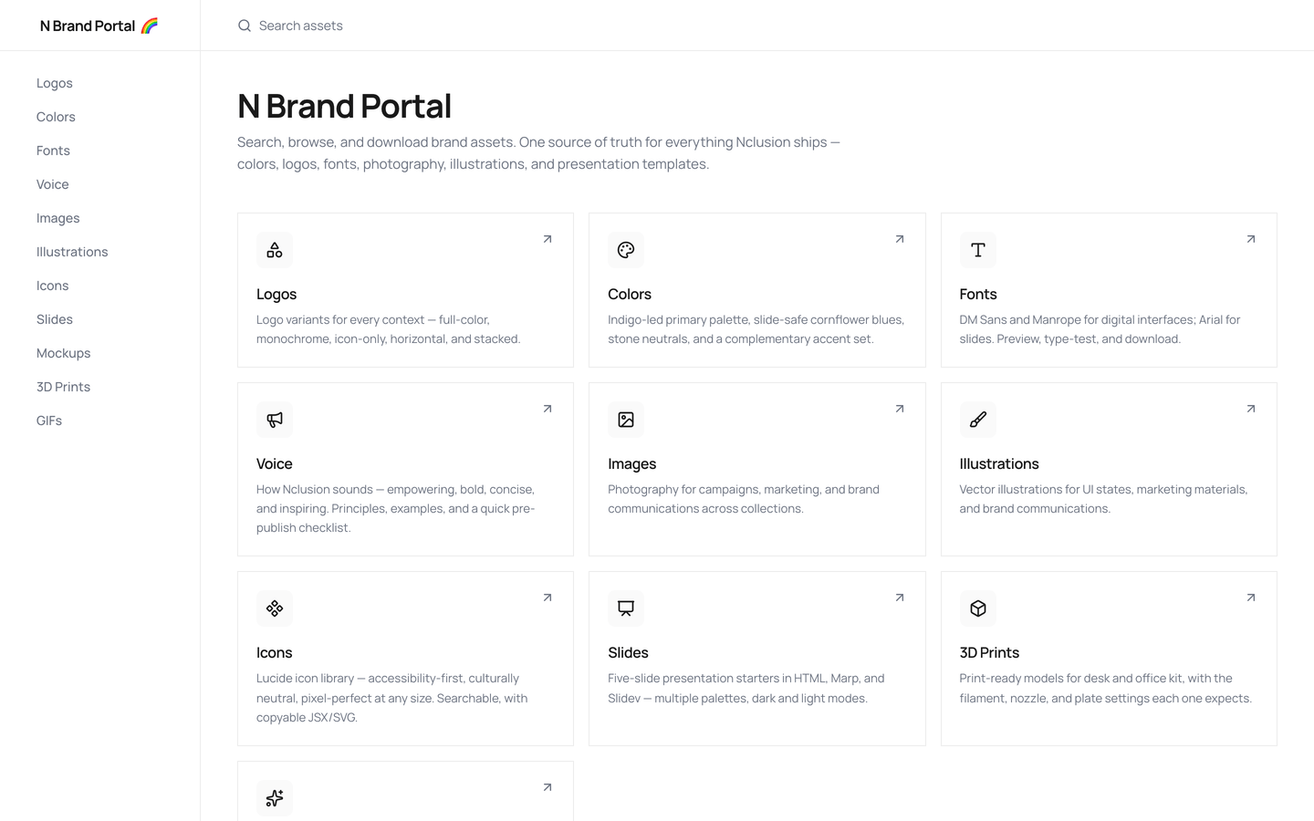The image size is (1314, 821).
Task: Click the arrow icon on 3D Prints card
Action: pos(1251,598)
